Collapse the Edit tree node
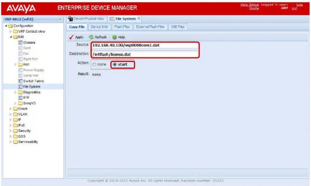The height and width of the screenshot is (186, 311). 11,37
